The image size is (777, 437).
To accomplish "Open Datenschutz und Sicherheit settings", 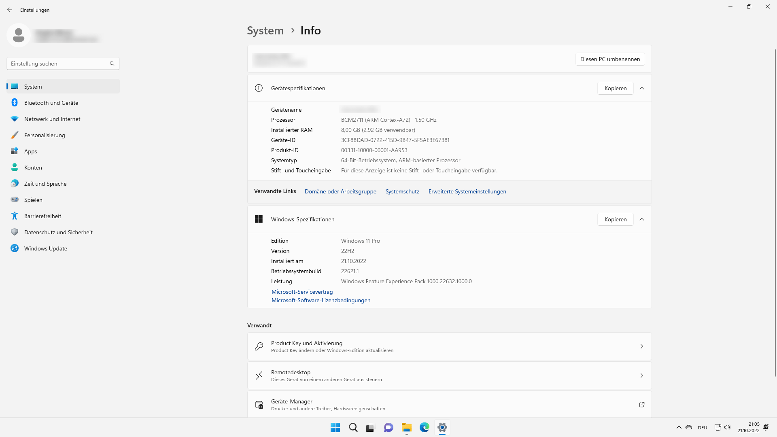I will (63, 232).
